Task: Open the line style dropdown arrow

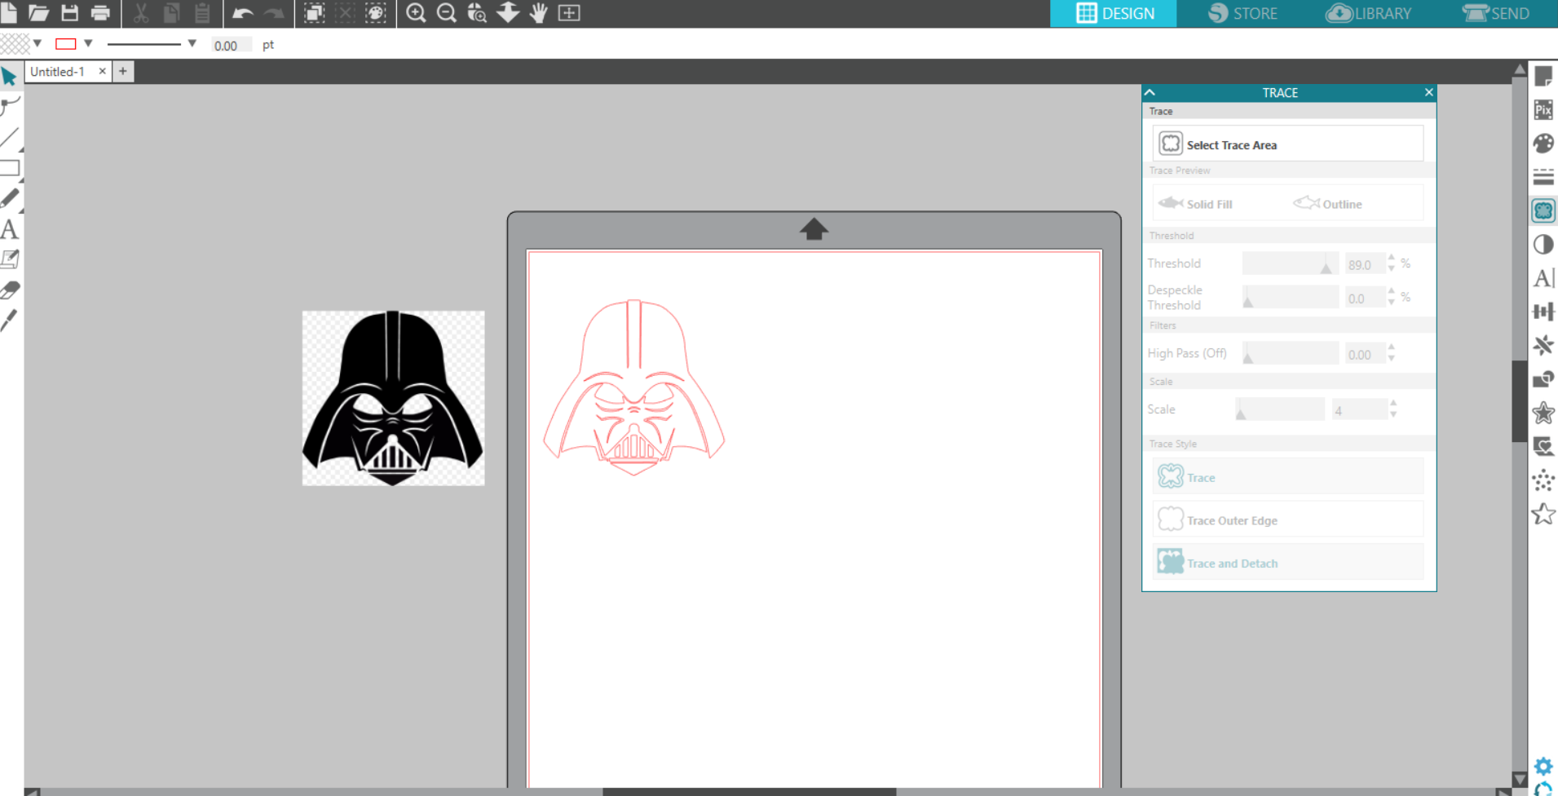Action: pyautogui.click(x=192, y=44)
